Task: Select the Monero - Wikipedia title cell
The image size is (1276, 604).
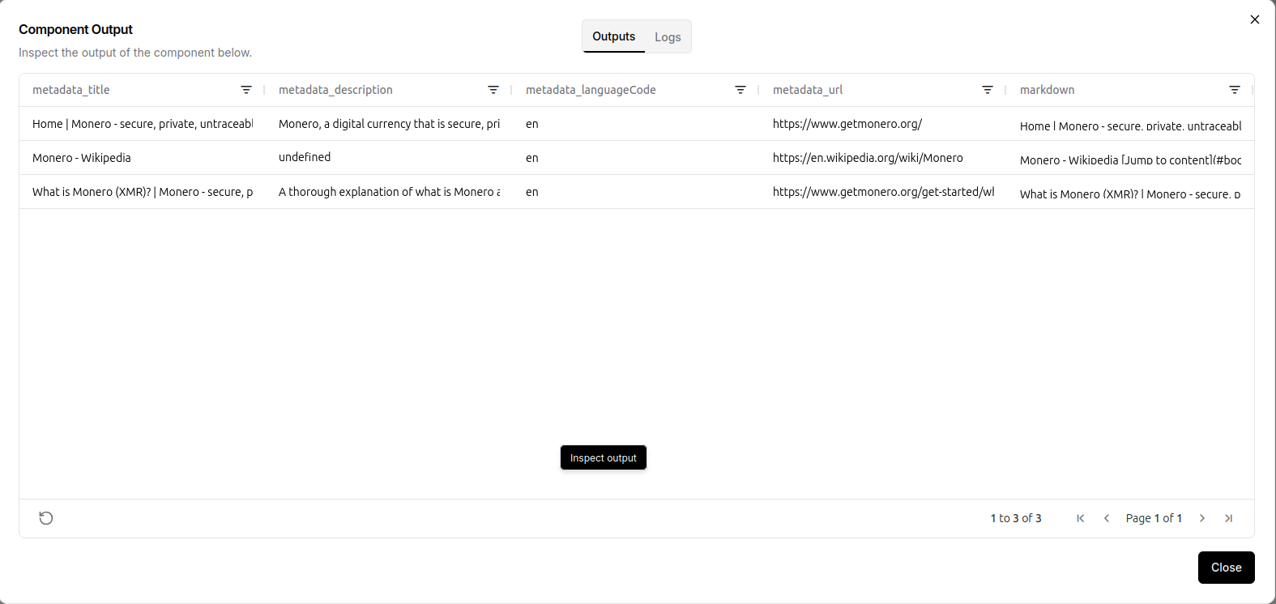Action: (x=82, y=158)
